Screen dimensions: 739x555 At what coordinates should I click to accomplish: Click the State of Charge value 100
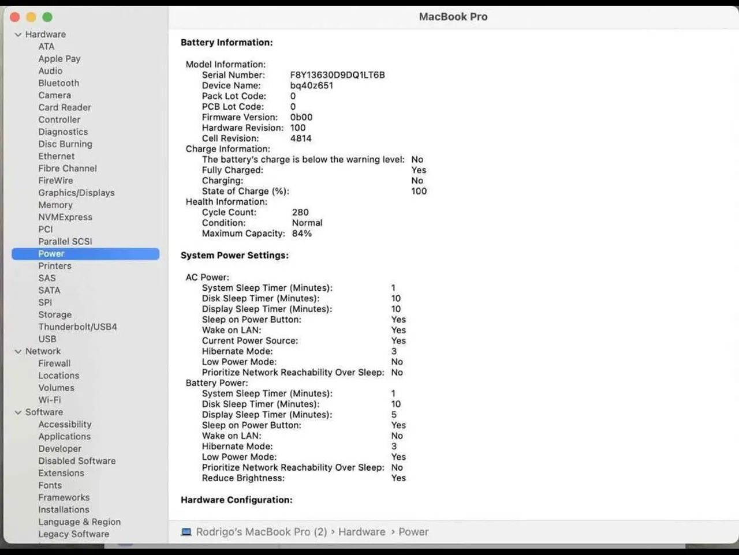tap(419, 192)
